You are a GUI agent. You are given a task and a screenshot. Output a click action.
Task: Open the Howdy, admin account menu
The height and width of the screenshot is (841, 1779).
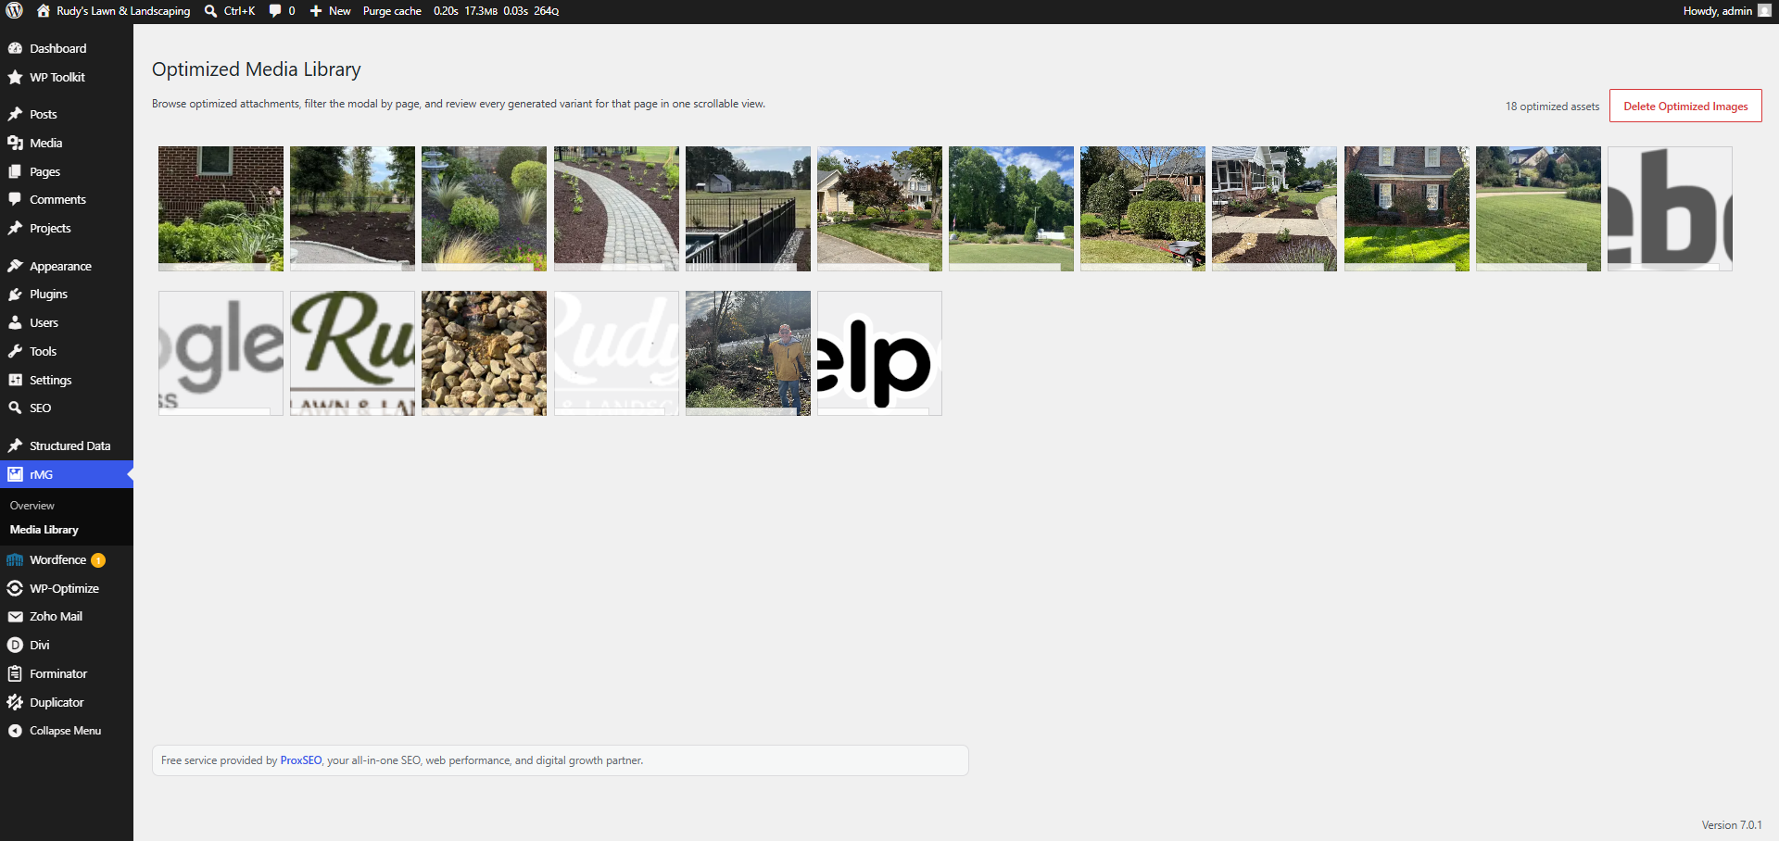pyautogui.click(x=1726, y=11)
